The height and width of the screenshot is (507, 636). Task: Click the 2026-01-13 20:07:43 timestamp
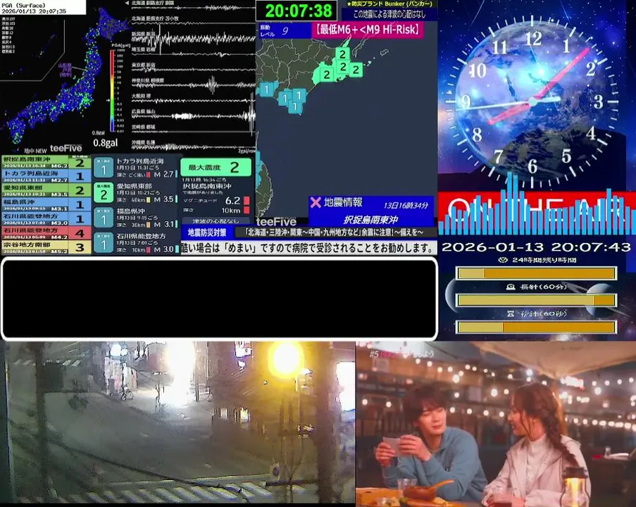pos(536,247)
